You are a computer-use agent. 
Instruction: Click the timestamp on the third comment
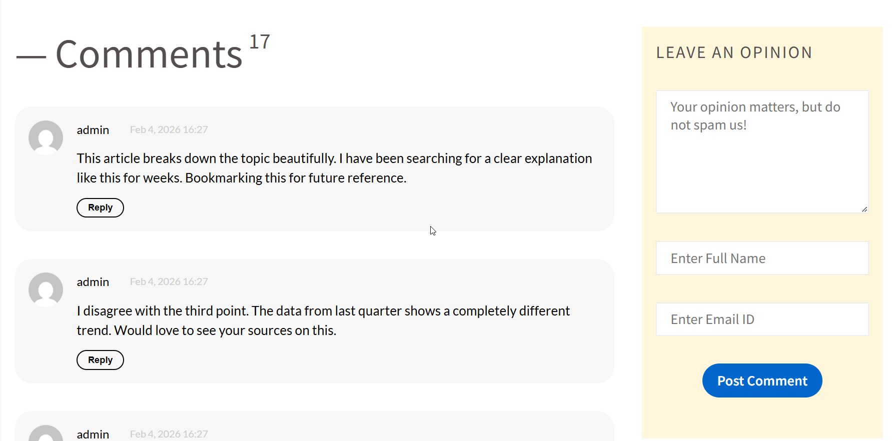pyautogui.click(x=169, y=434)
